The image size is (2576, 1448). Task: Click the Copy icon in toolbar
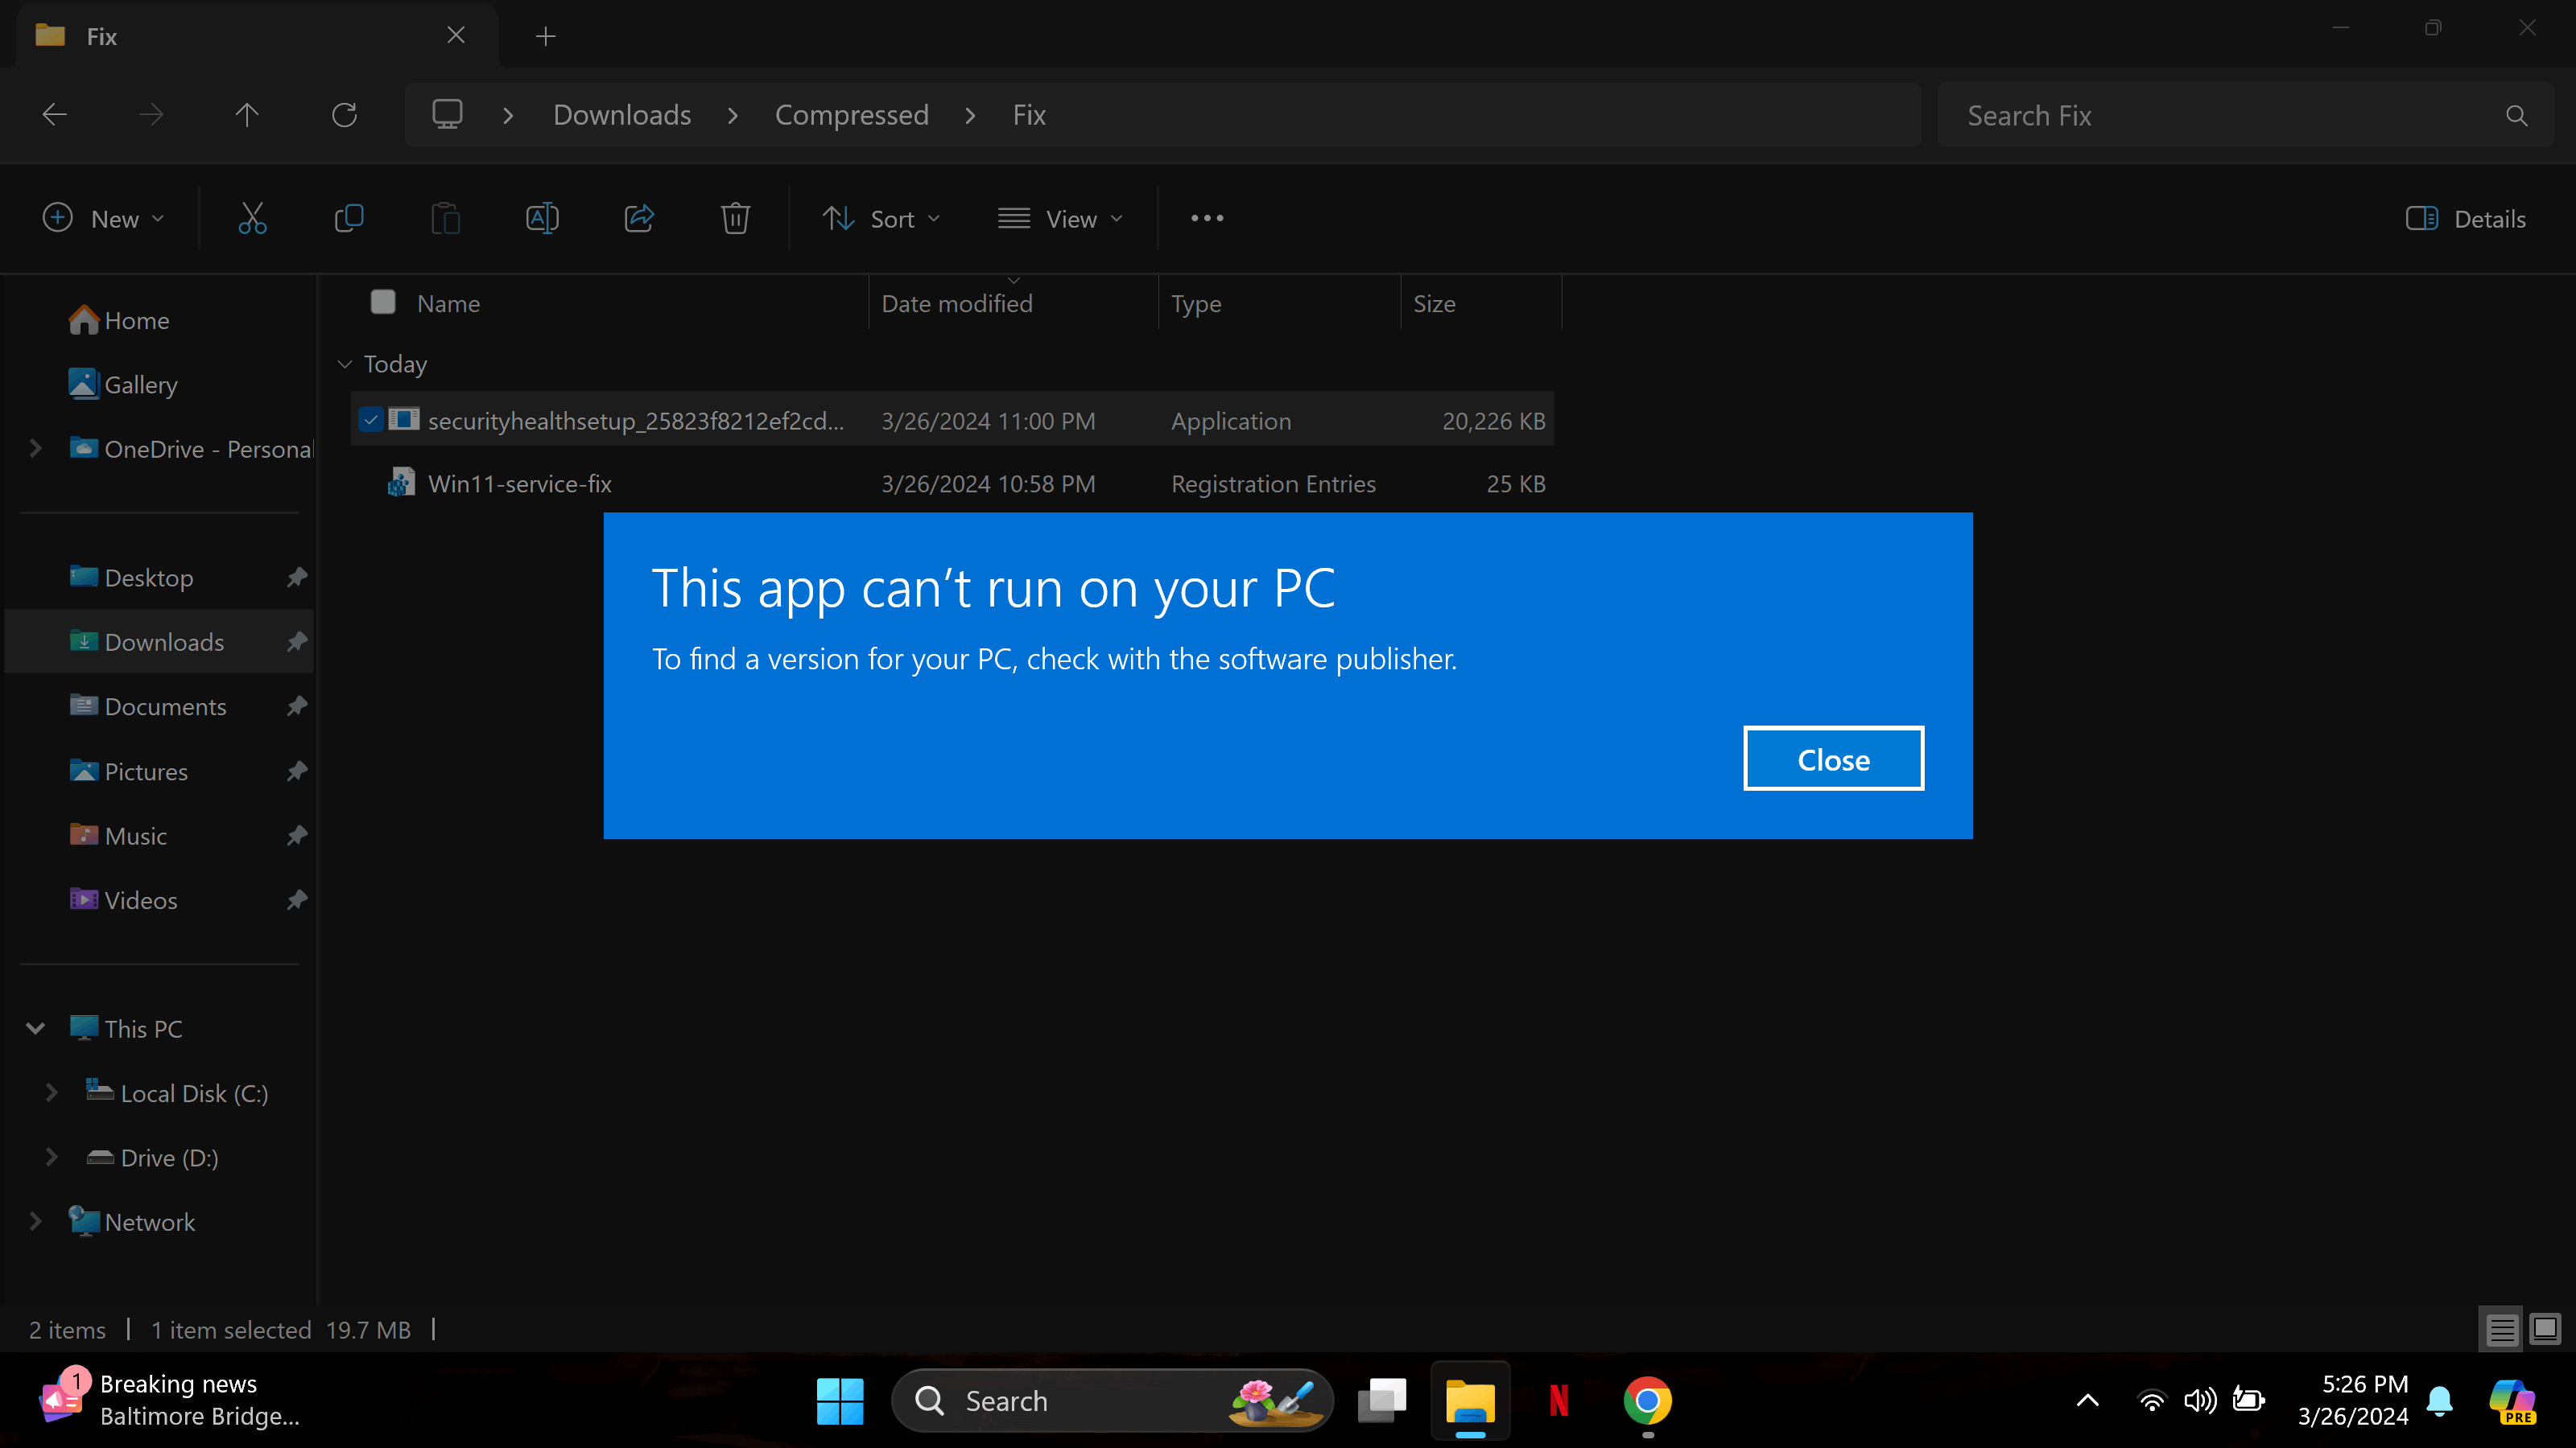click(x=348, y=218)
